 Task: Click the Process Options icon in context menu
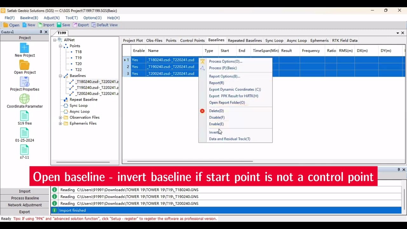click(202, 61)
